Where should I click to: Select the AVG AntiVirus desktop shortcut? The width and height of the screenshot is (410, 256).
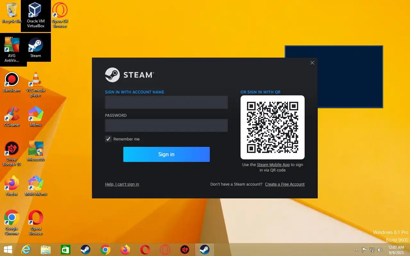12,50
